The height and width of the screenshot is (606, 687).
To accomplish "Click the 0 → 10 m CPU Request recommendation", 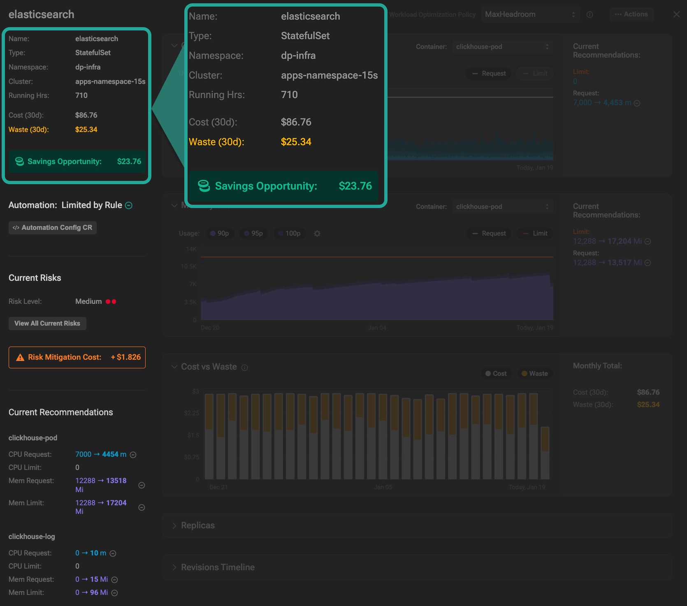I will pyautogui.click(x=91, y=553).
